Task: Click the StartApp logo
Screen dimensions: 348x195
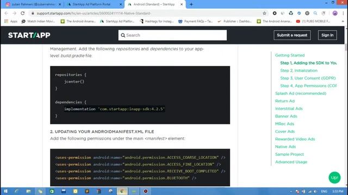Action: (x=29, y=35)
